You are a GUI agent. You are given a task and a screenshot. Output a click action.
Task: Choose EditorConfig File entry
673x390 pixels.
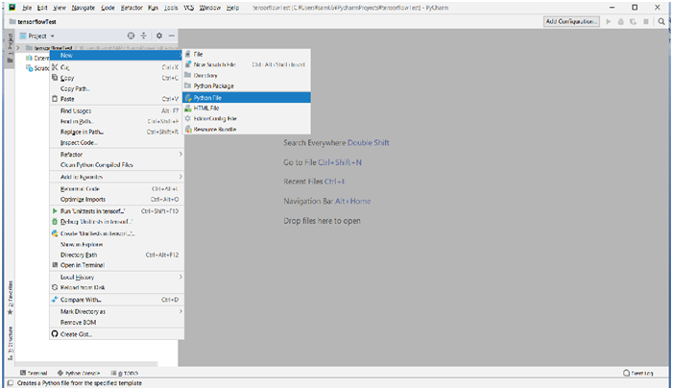point(247,118)
